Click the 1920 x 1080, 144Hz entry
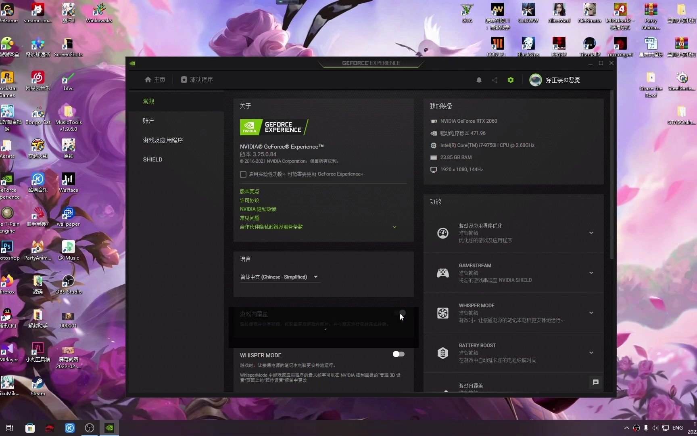 click(461, 170)
